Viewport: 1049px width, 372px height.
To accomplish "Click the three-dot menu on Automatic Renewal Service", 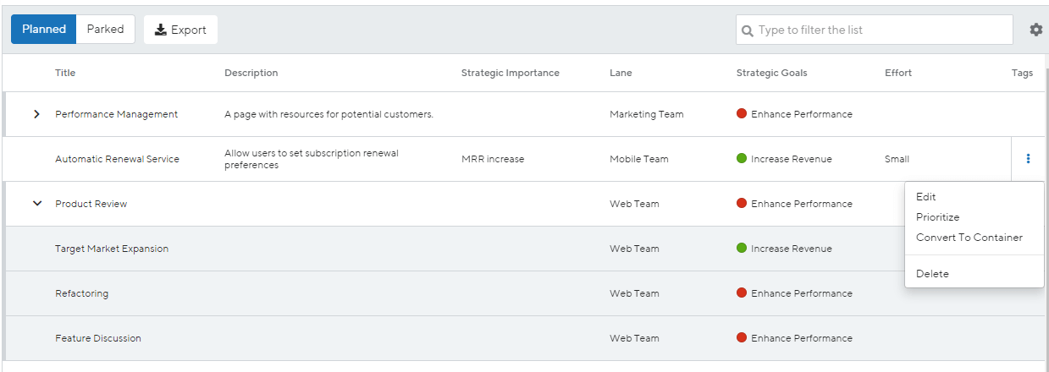I will click(x=1028, y=159).
